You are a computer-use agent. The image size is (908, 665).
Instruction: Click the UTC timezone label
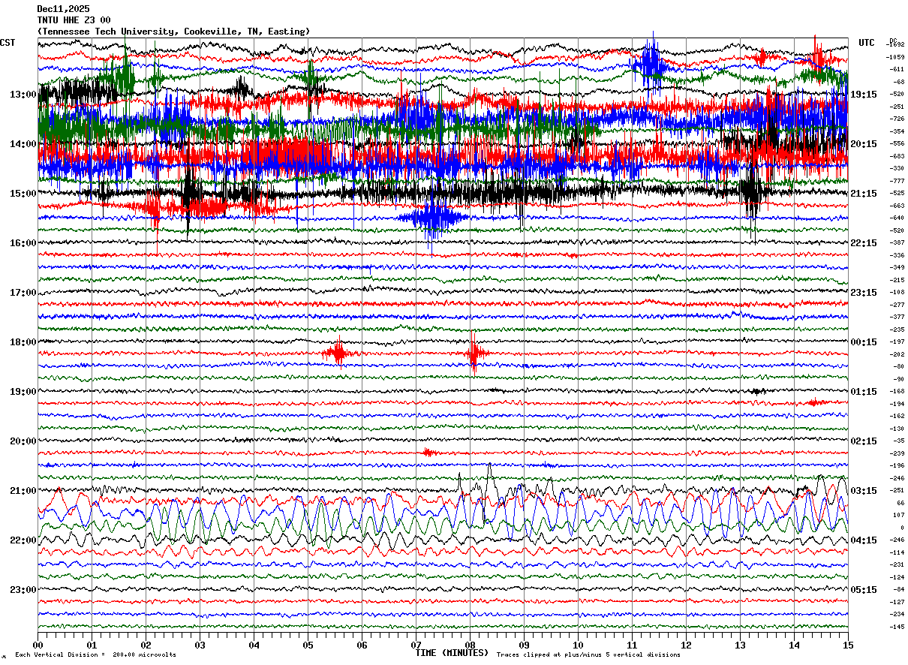867,43
